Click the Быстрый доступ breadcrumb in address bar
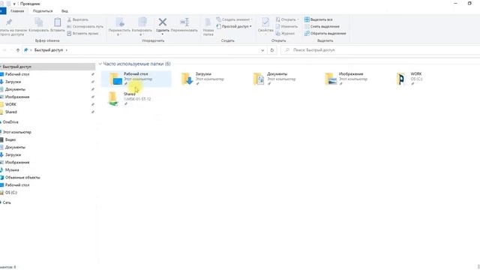 (49, 50)
